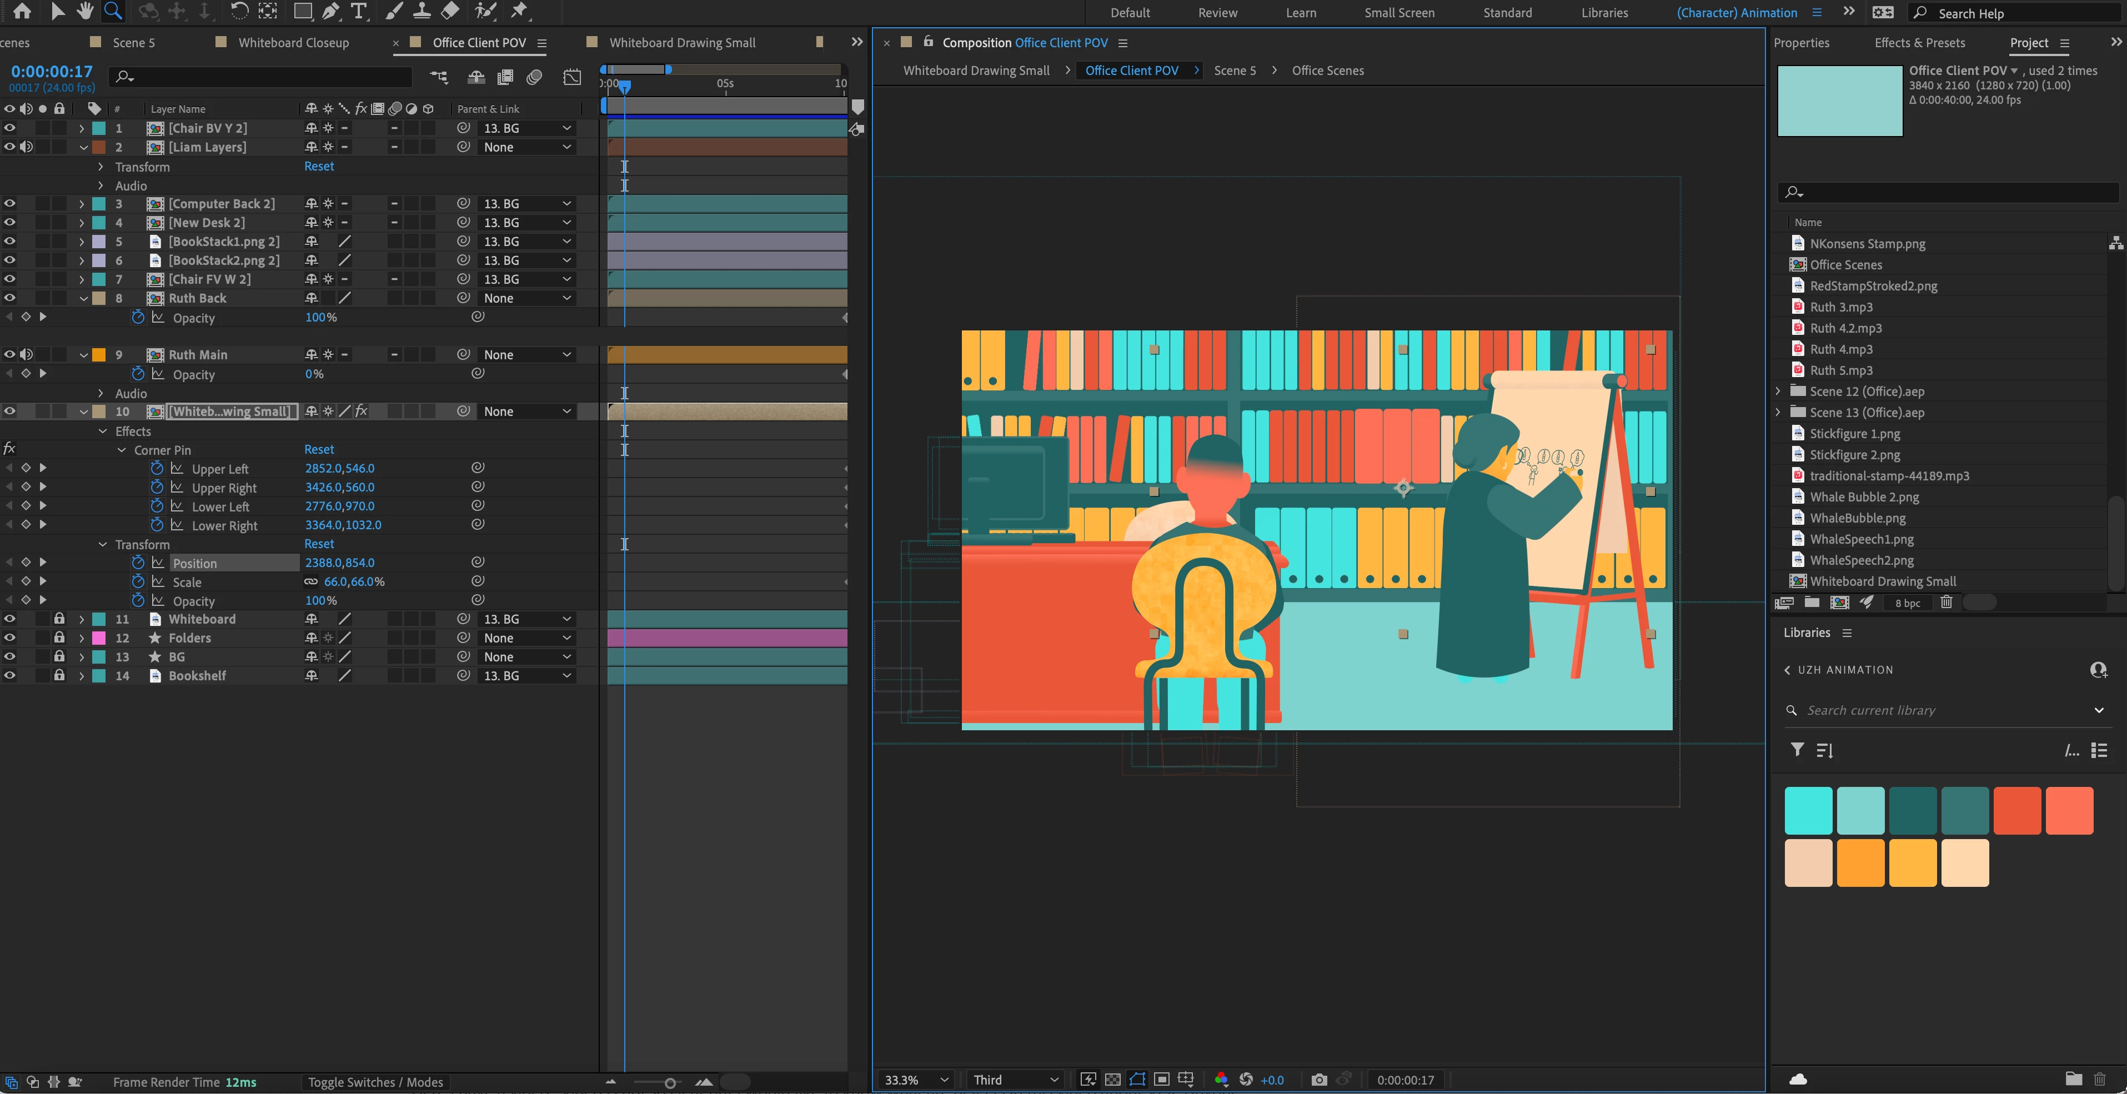Take a snapshot with camera icon
This screenshot has width=2127, height=1094.
click(1318, 1080)
